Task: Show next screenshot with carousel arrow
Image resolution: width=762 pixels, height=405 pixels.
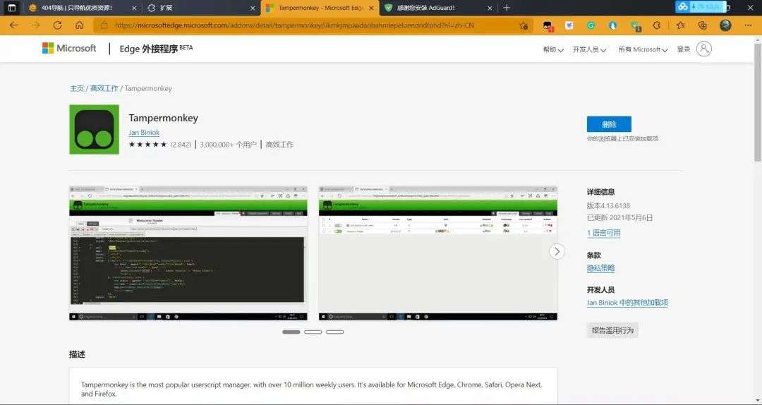Action: click(x=557, y=251)
